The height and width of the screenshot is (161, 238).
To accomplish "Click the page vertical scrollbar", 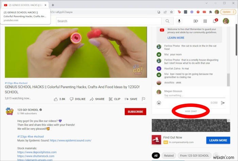I will [236, 40].
